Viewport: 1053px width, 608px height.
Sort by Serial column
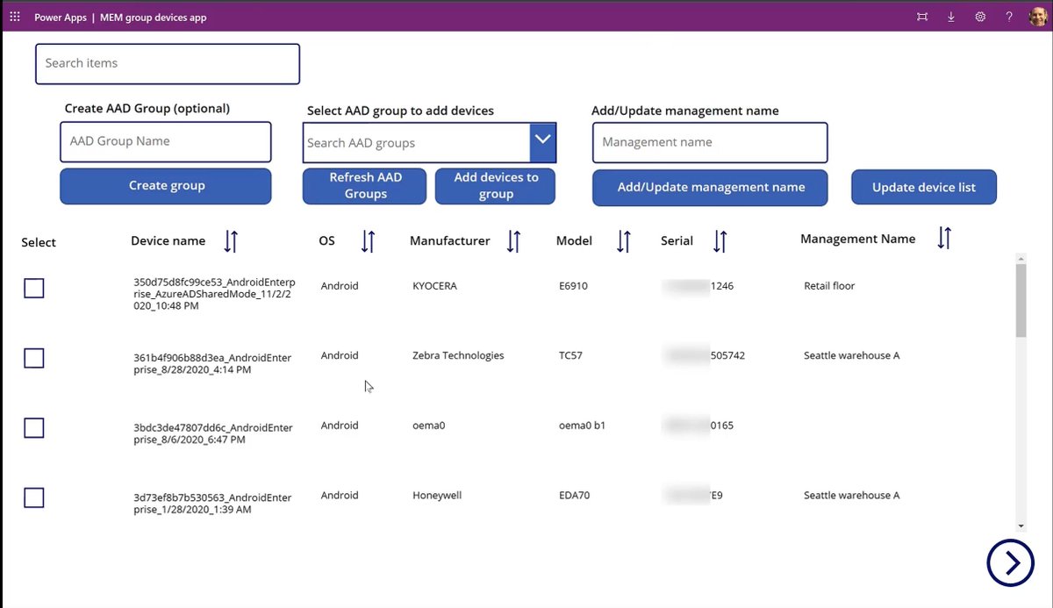(x=720, y=241)
